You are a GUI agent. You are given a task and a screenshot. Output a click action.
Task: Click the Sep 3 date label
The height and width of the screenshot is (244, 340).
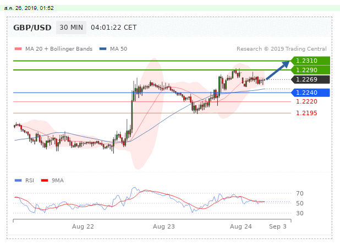[278, 226]
